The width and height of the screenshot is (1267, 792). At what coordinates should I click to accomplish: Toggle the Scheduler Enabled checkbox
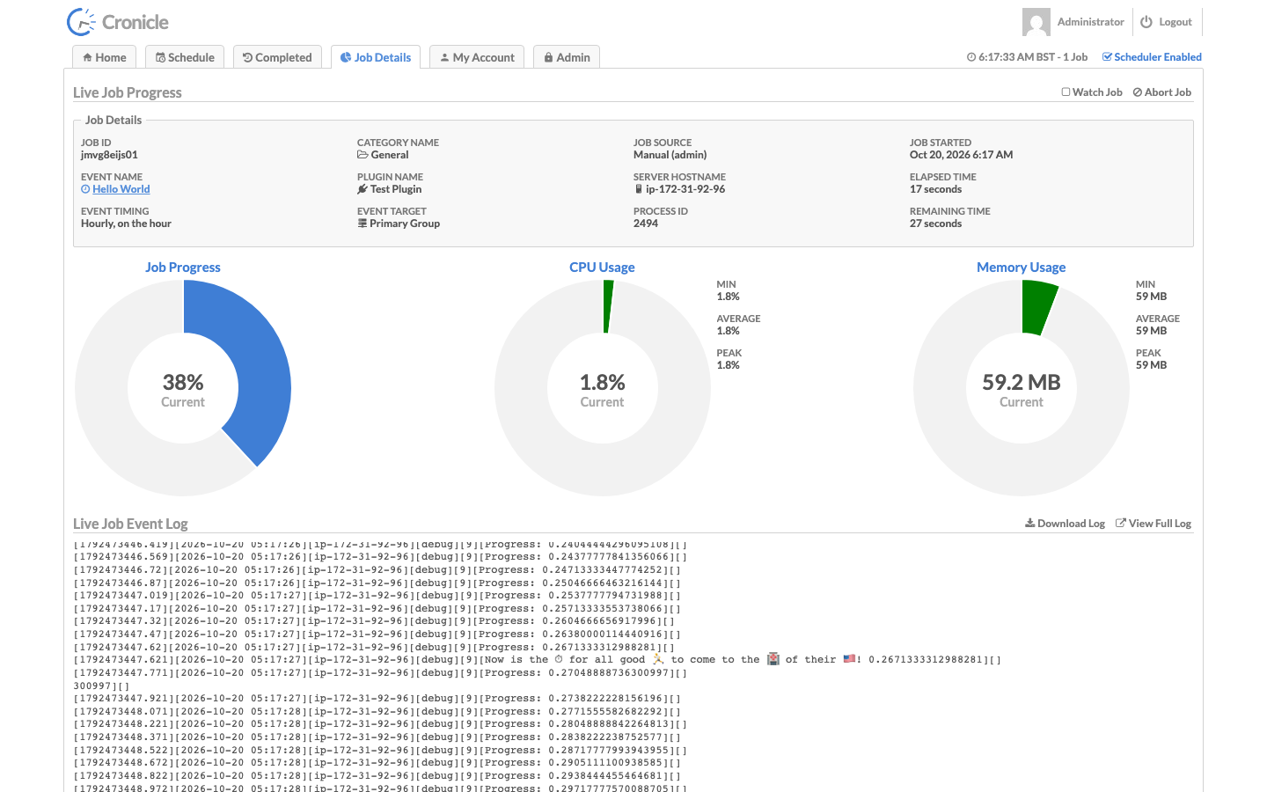tap(1107, 57)
